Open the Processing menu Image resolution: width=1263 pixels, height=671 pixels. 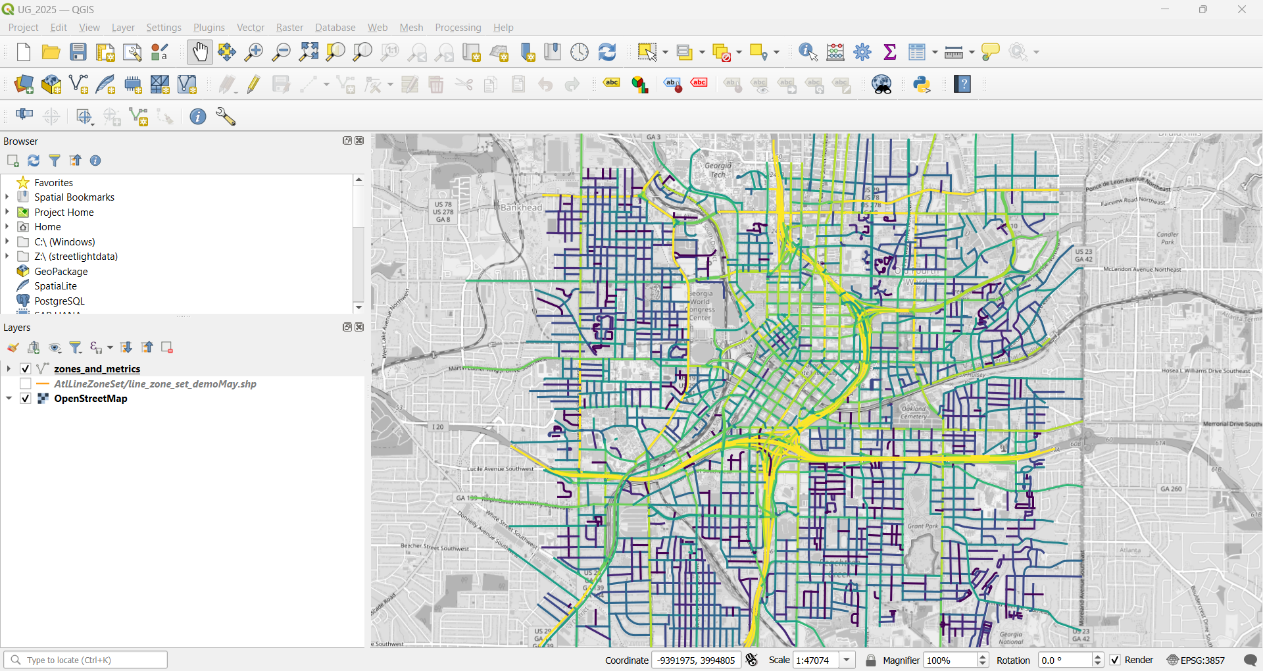(458, 28)
